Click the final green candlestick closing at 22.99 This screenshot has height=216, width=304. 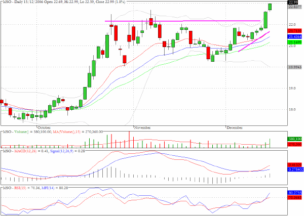click(270, 7)
